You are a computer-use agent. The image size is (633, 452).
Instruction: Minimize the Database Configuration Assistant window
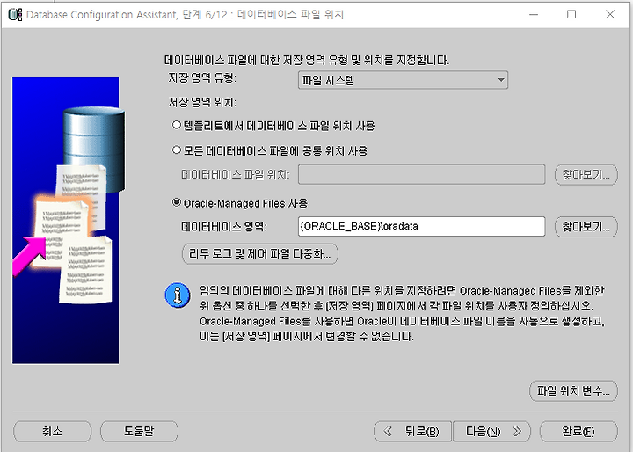click(534, 15)
